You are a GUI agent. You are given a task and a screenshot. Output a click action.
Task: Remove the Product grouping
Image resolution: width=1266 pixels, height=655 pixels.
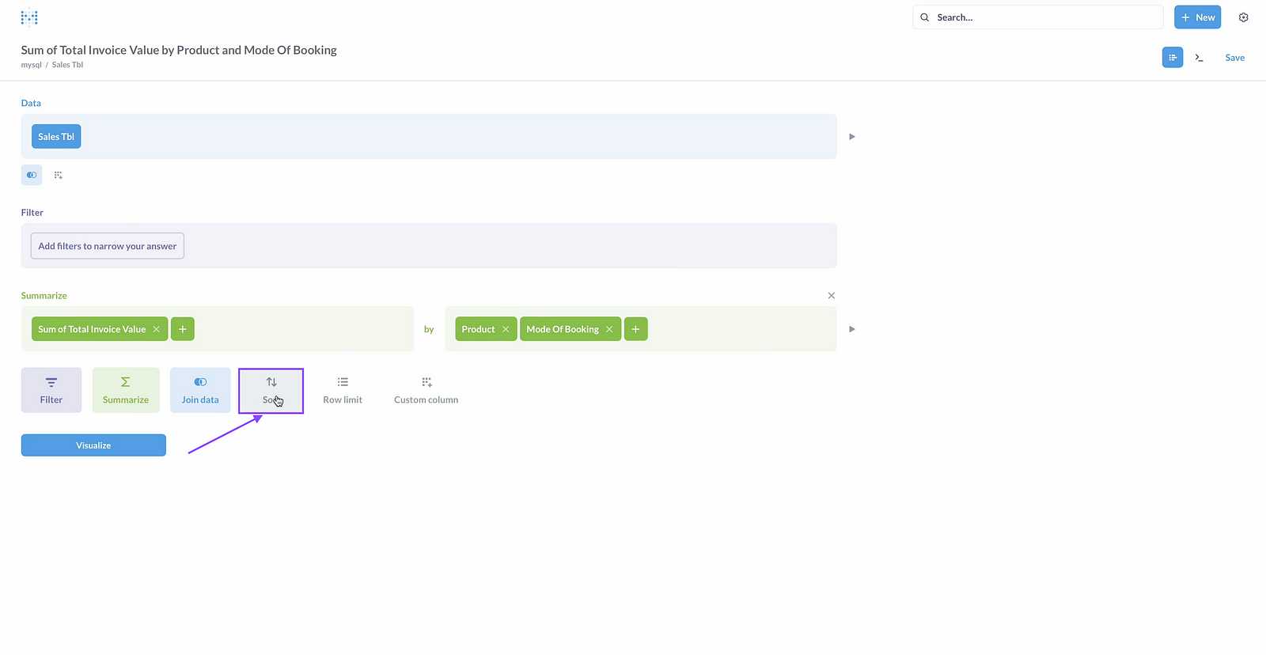pos(506,329)
